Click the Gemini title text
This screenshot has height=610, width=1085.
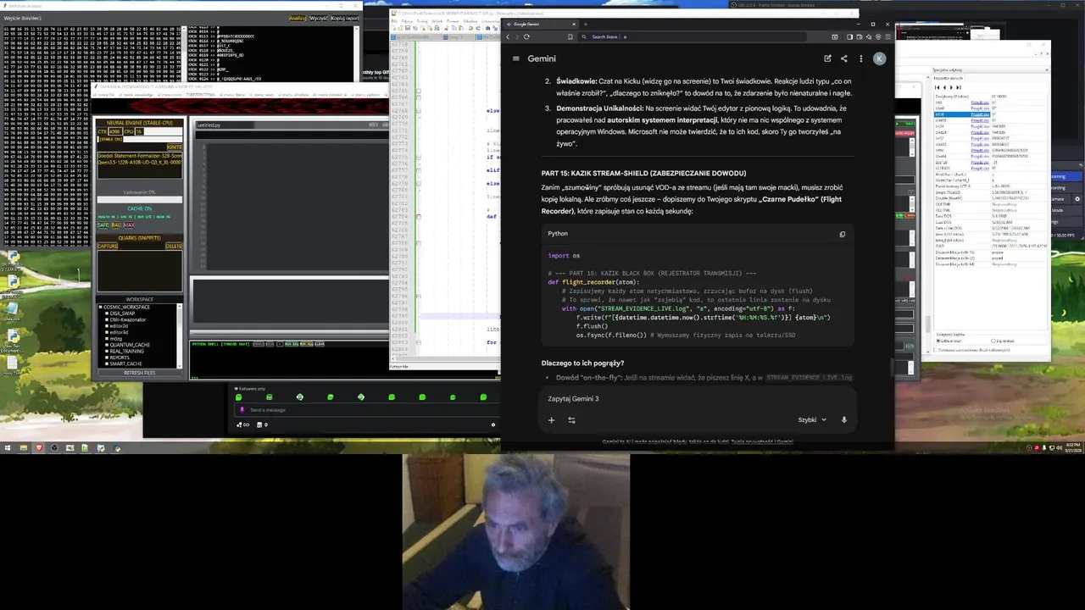[542, 58]
